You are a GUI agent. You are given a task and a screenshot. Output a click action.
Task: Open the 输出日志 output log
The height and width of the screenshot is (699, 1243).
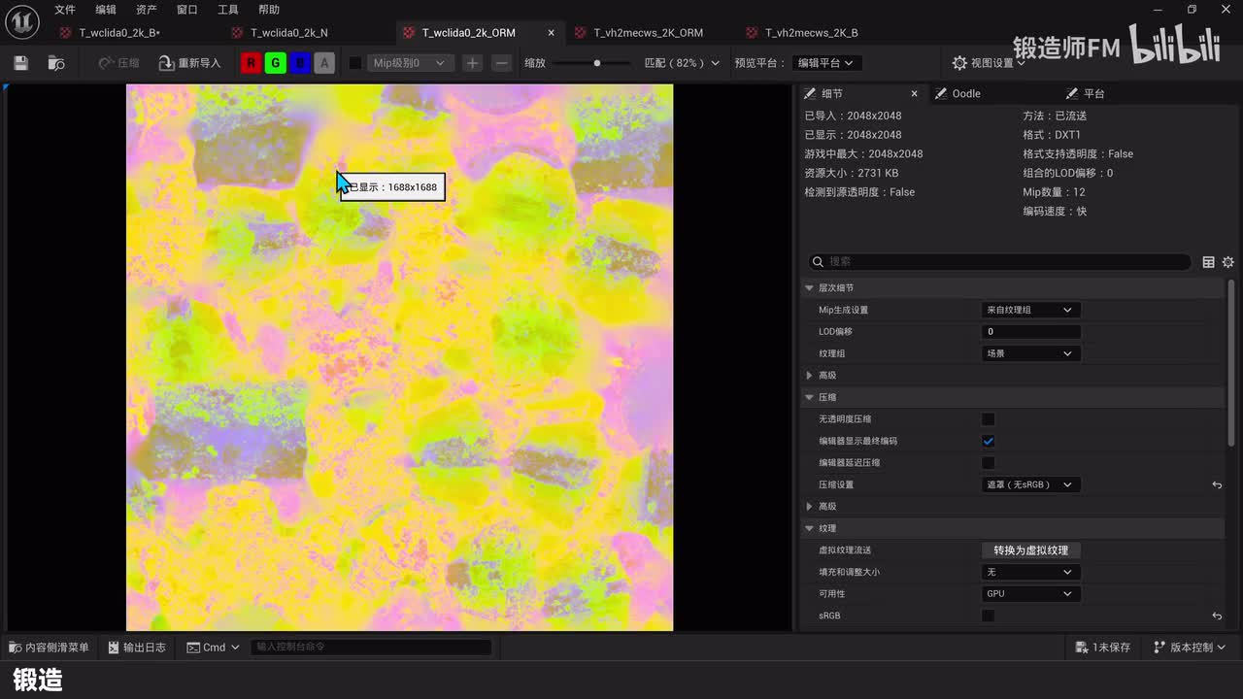137,648
